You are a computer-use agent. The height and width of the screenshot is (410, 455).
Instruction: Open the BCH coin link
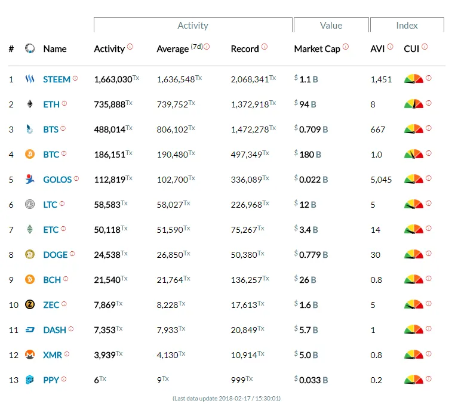pos(52,280)
